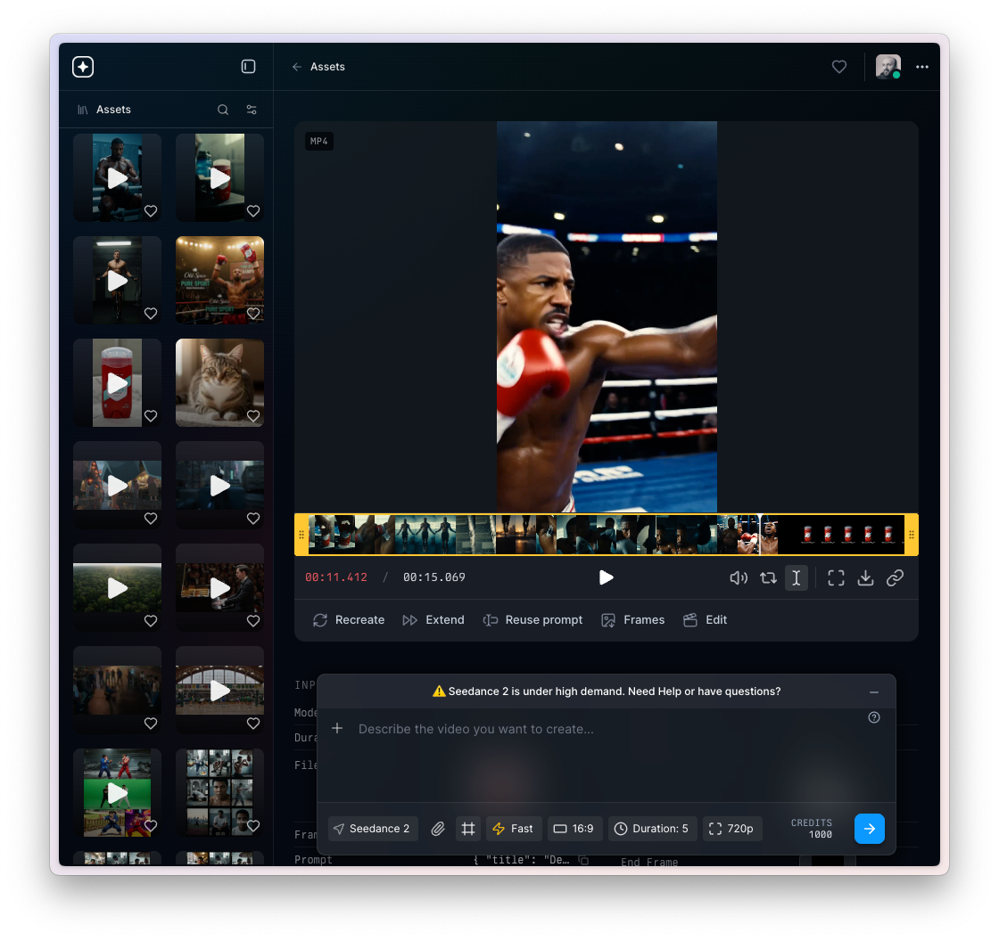Toggle the trim cursor tool
The image size is (999, 941).
point(797,578)
